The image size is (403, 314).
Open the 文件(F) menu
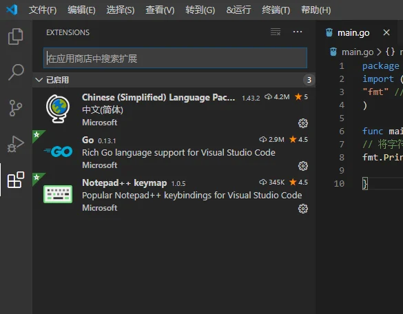(43, 10)
